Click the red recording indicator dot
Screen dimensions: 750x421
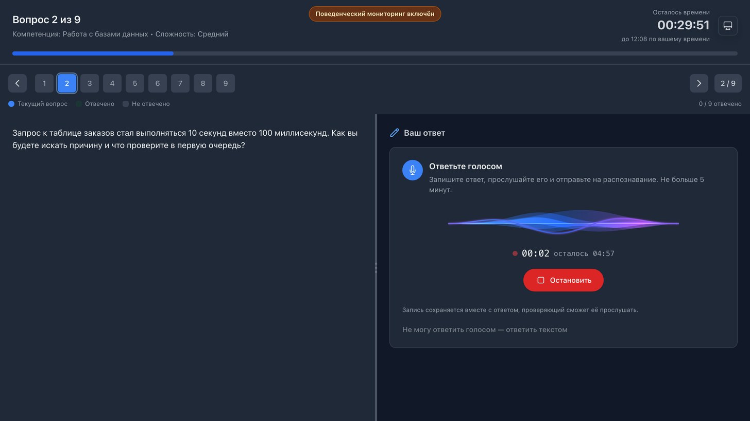tap(515, 253)
